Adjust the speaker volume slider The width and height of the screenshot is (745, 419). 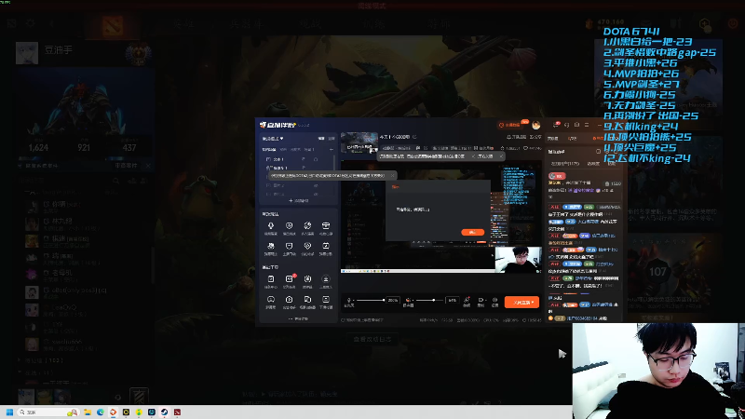[x=430, y=300]
